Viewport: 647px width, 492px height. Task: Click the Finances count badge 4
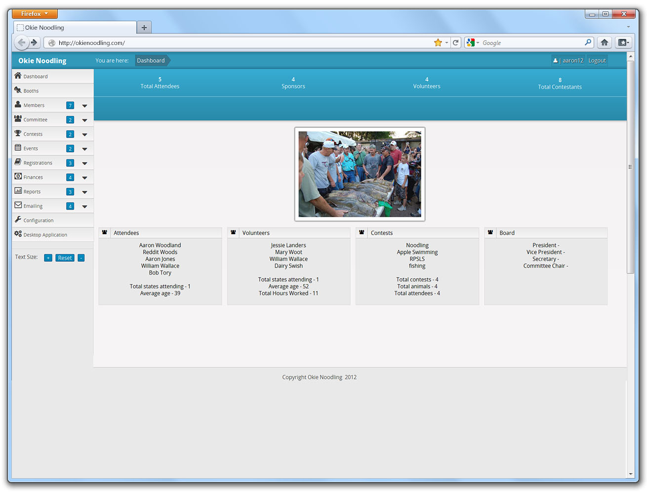(x=70, y=177)
